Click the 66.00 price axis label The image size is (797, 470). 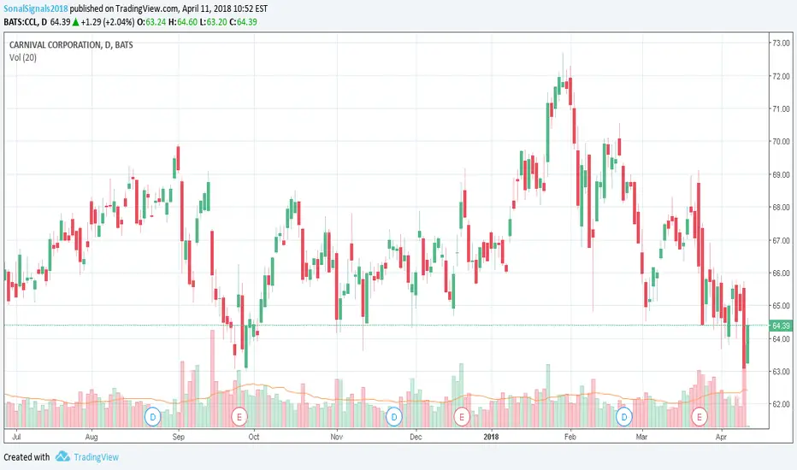(782, 273)
